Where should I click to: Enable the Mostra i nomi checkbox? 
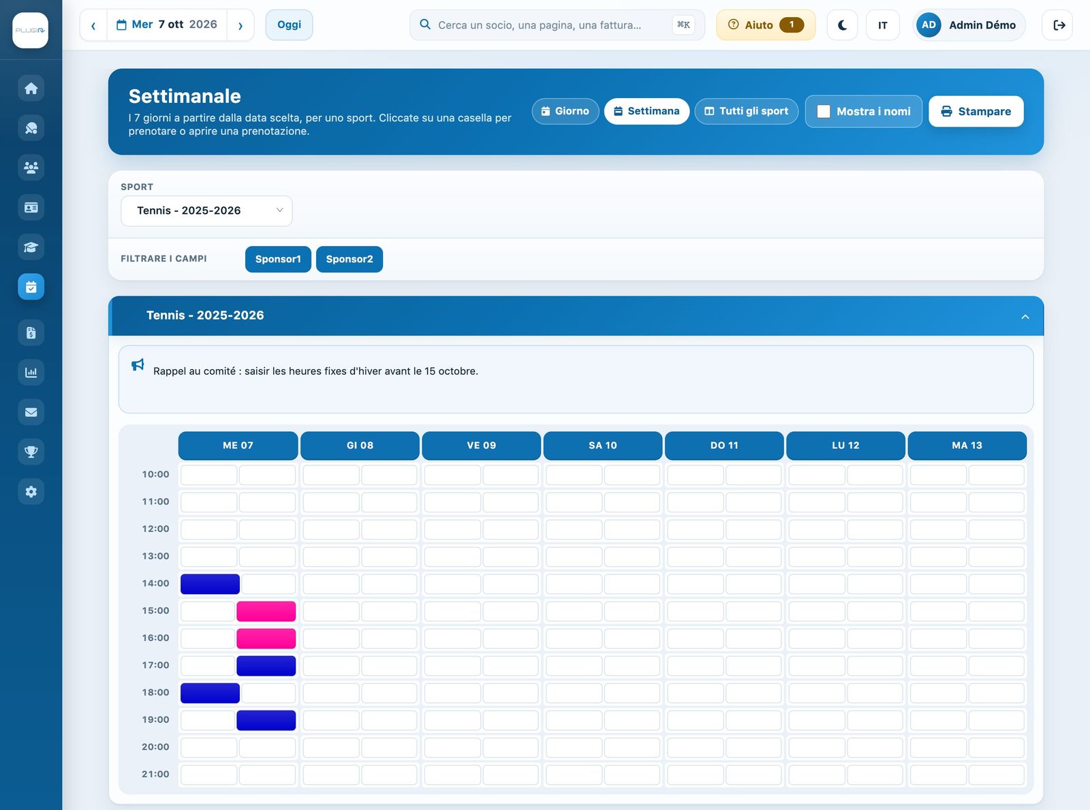tap(824, 112)
